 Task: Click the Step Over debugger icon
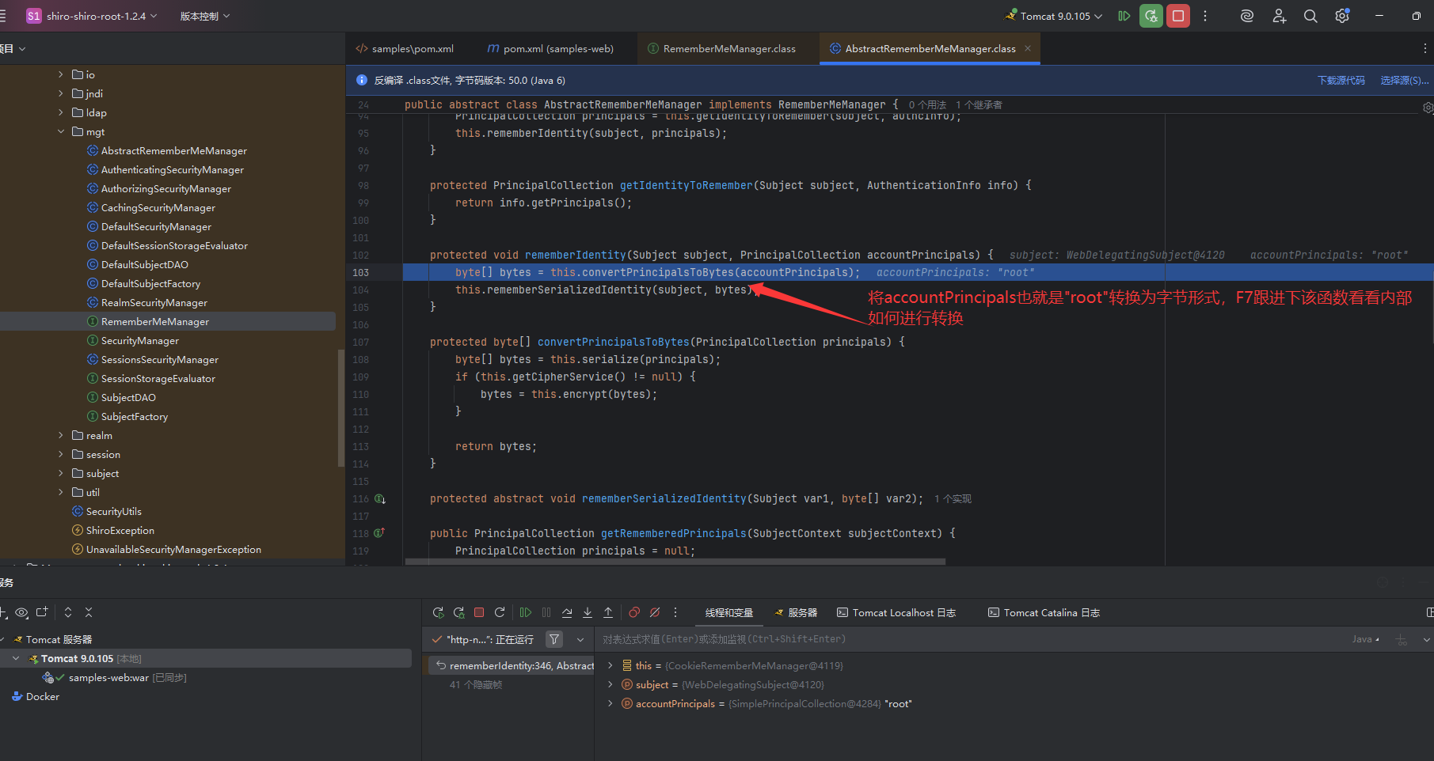click(x=567, y=612)
